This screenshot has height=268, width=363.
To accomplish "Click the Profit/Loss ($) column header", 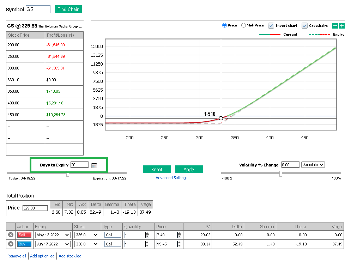I will pyautogui.click(x=64, y=35).
